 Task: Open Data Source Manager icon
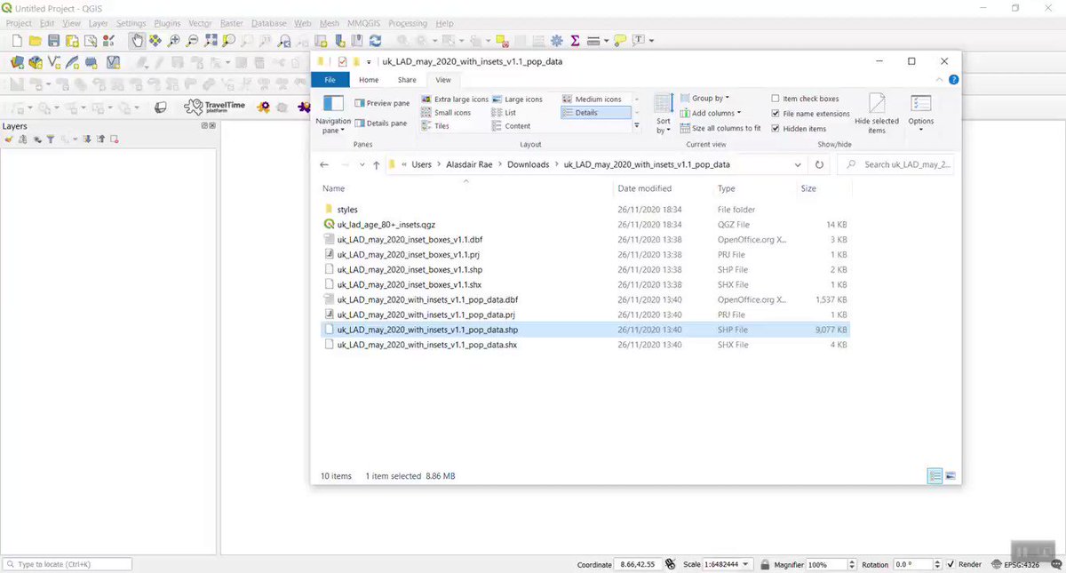16,62
